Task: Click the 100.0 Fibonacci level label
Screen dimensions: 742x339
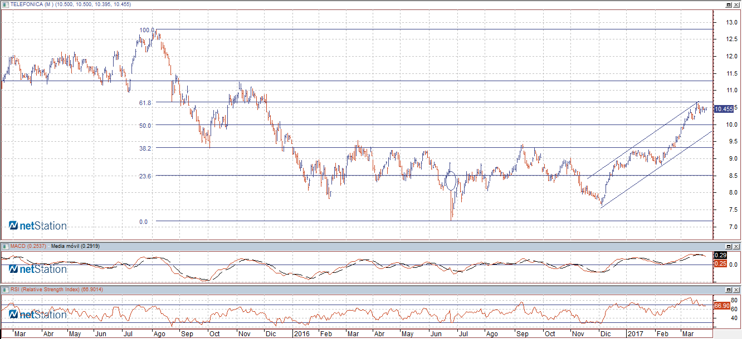Action: pos(147,30)
